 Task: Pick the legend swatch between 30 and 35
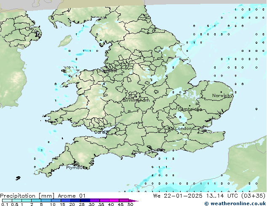[x=95, y=201]
